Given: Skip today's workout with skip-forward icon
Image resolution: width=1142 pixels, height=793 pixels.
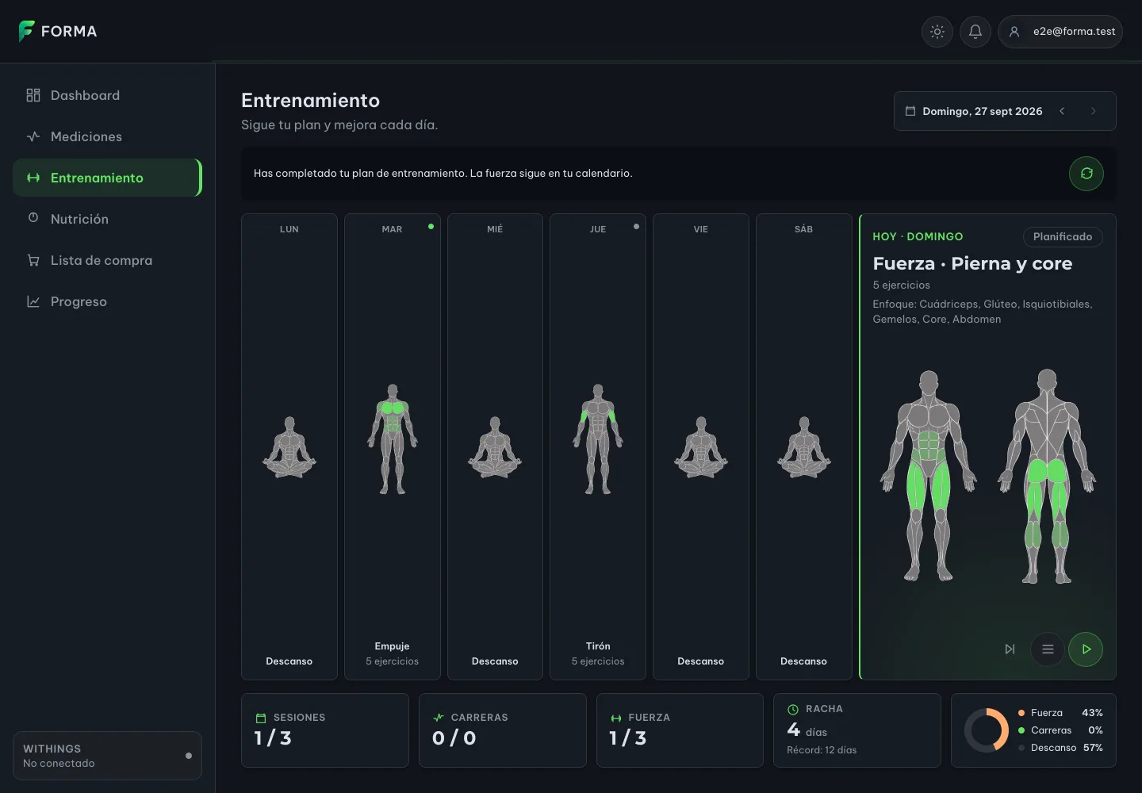Looking at the screenshot, I should (1010, 649).
